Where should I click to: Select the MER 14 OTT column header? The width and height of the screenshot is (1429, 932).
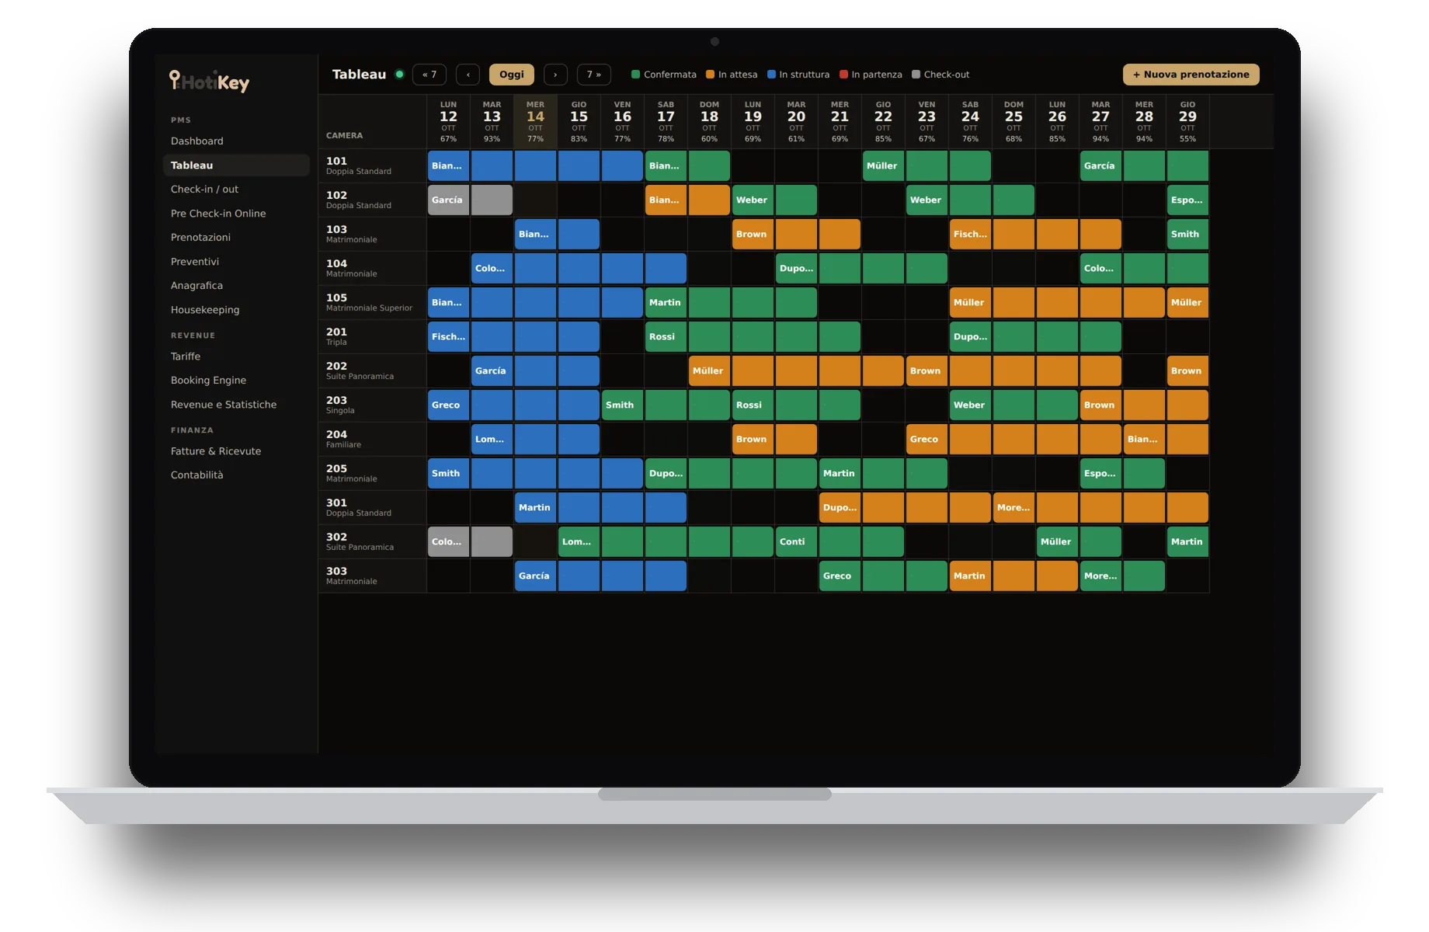[x=535, y=121]
